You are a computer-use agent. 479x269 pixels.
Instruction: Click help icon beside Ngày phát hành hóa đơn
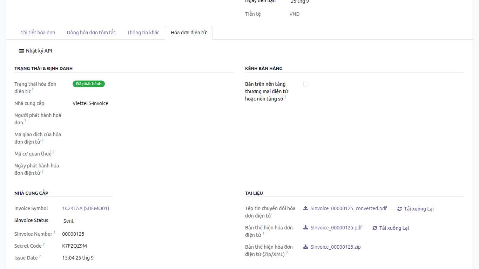[x=43, y=171]
